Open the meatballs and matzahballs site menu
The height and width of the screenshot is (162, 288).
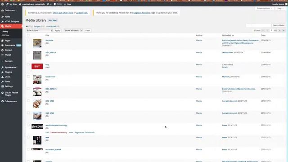point(32,4)
